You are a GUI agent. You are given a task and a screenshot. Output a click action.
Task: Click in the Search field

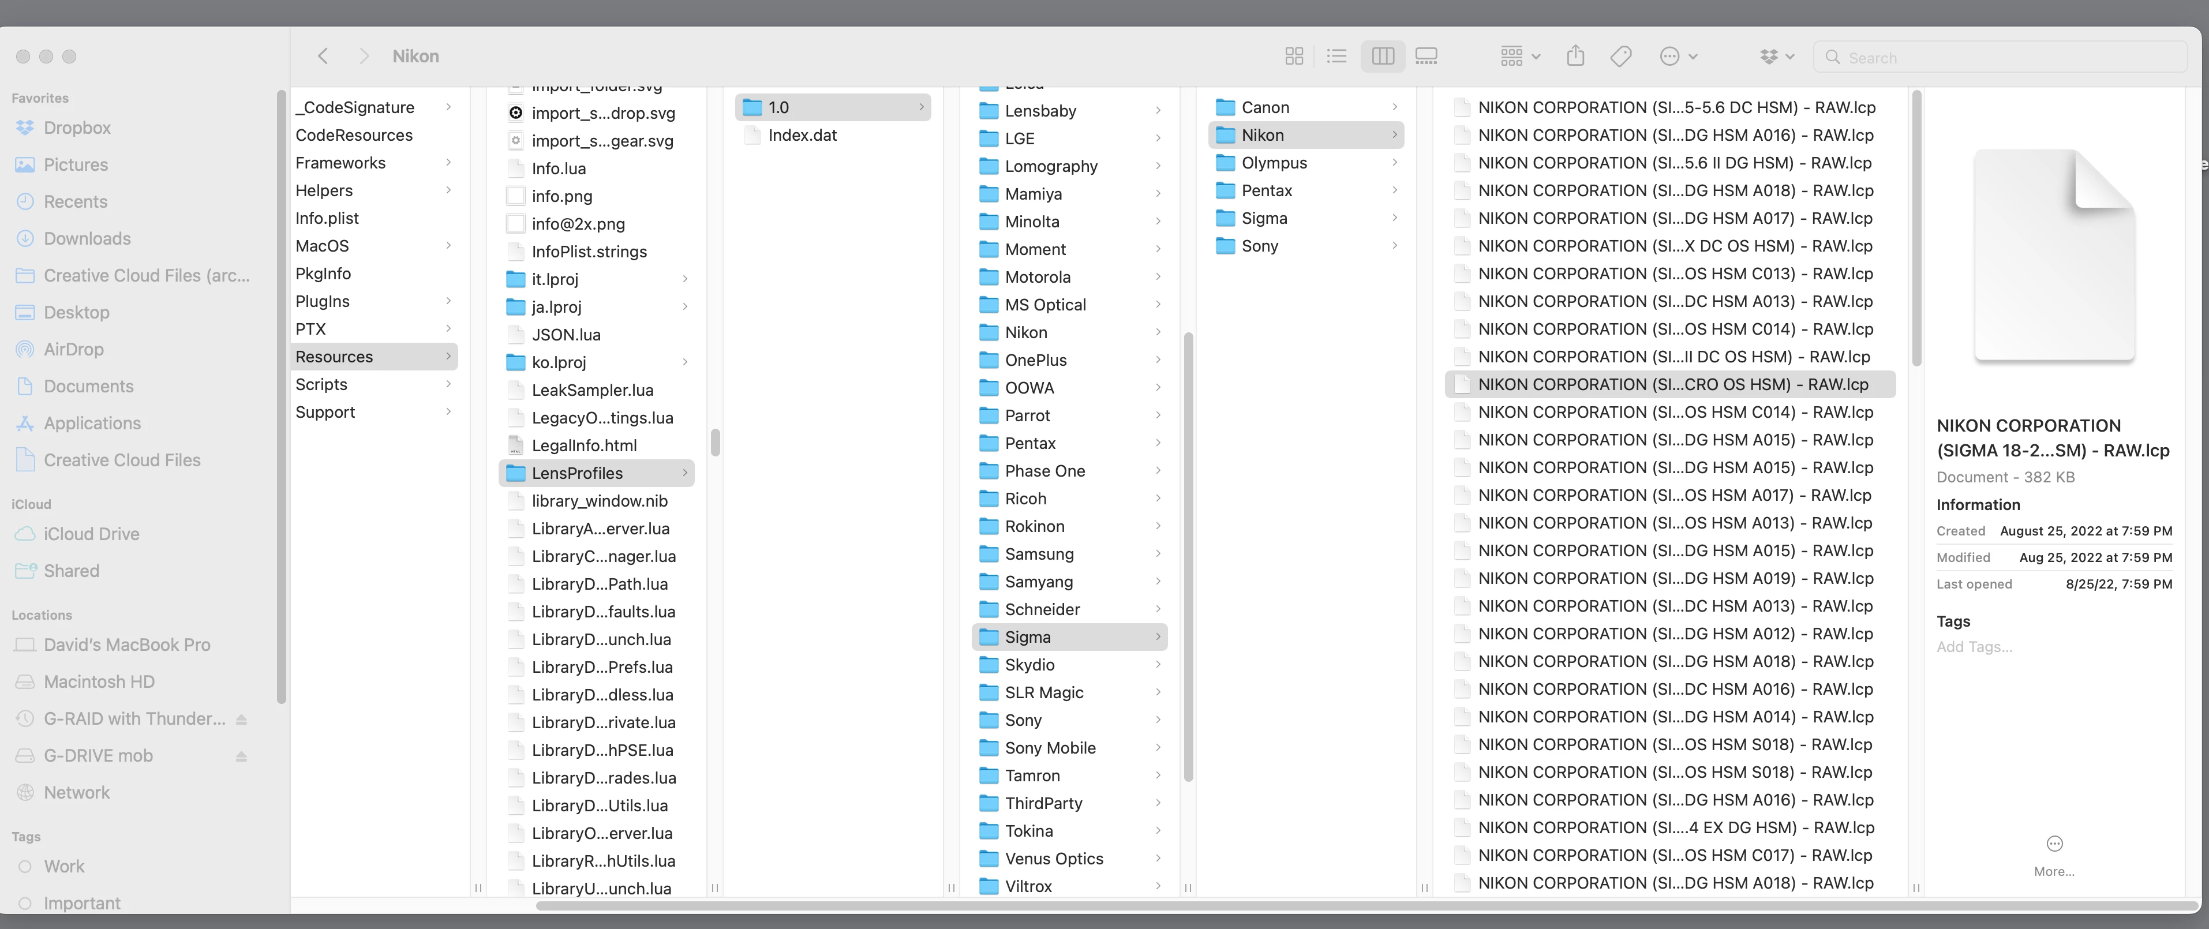pos(2006,58)
